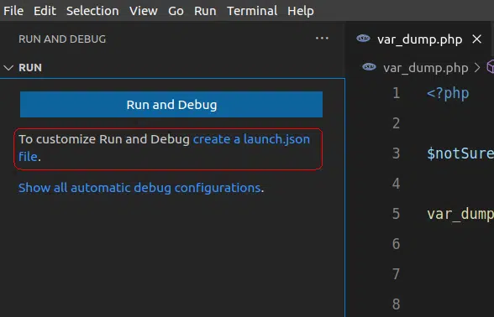
Task: Click breadcrumb separator chevron after var_dump.php
Action: 477,67
